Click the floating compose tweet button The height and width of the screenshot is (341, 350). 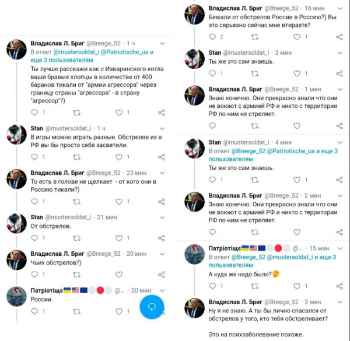(x=151, y=307)
